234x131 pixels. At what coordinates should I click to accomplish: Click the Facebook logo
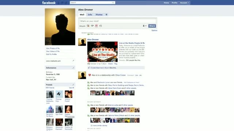(49, 3)
